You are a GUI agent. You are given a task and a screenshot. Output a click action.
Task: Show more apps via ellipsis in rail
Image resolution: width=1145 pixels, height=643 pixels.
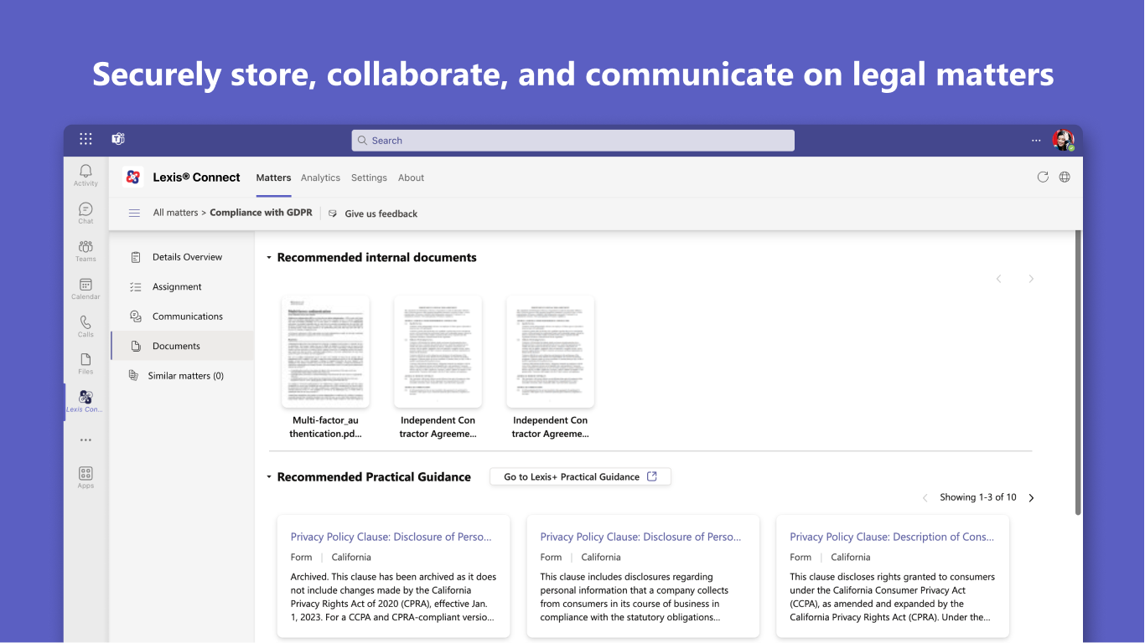(x=85, y=440)
